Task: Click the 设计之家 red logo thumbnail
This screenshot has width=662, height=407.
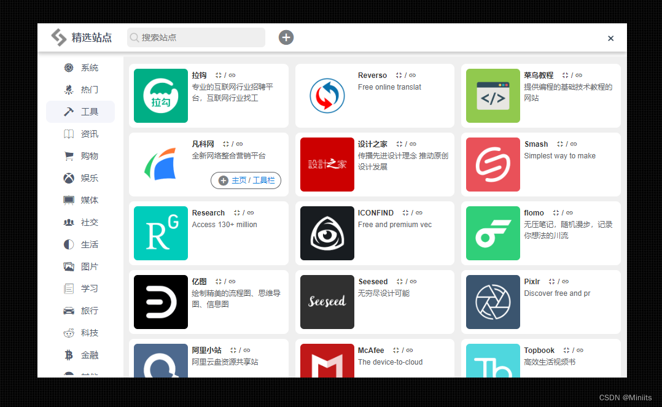Action: (x=327, y=165)
